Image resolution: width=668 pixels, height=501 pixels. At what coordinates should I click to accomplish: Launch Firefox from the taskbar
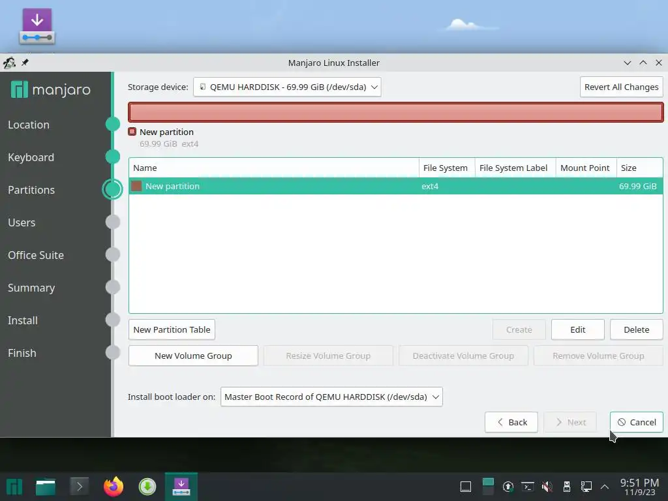pyautogui.click(x=114, y=486)
